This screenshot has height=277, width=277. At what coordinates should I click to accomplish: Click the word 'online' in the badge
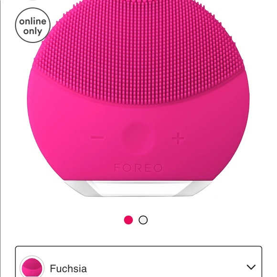point(32,21)
